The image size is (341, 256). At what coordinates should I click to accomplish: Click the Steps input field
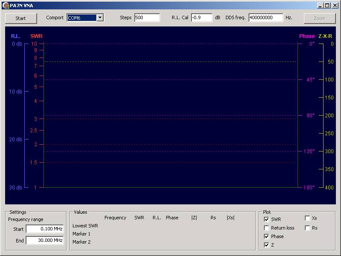(x=147, y=18)
